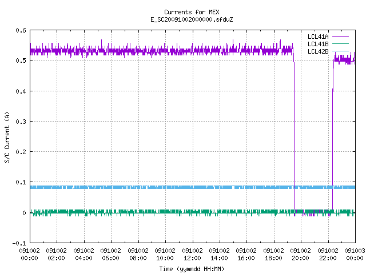
Task: Click the 091002 08:00 time tick label
Action: coord(138,254)
